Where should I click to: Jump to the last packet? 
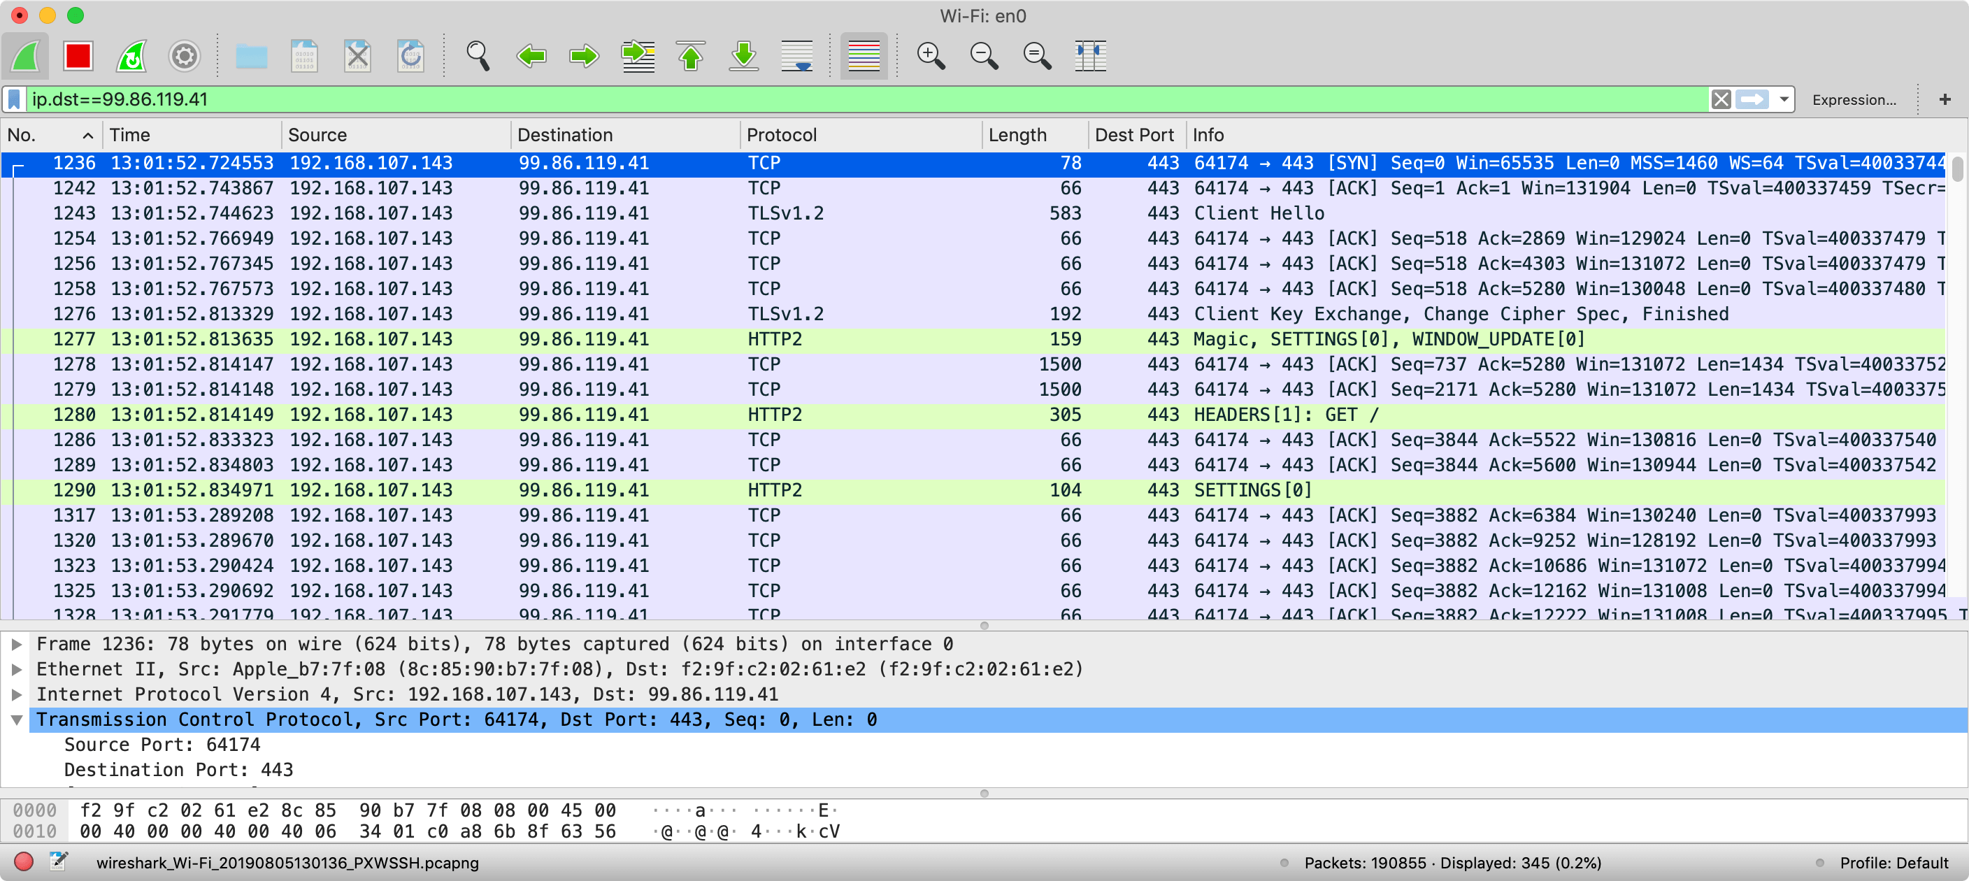(744, 56)
